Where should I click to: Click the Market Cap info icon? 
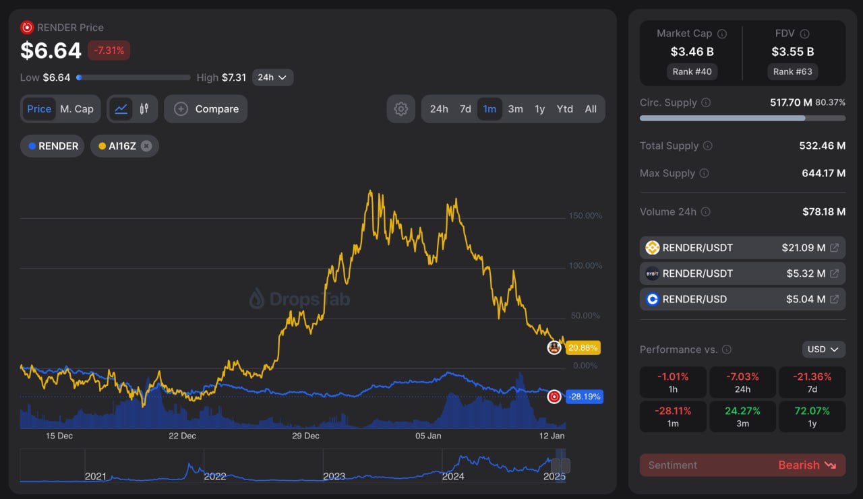tap(722, 34)
